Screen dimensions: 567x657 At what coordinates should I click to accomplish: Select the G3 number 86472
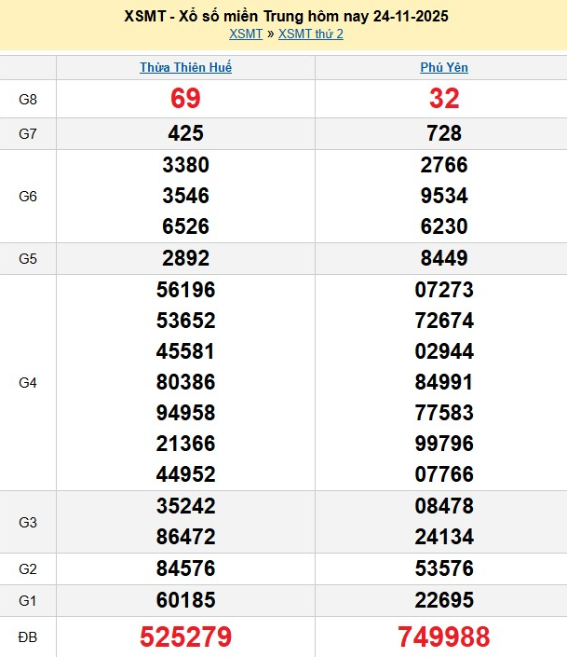185,537
